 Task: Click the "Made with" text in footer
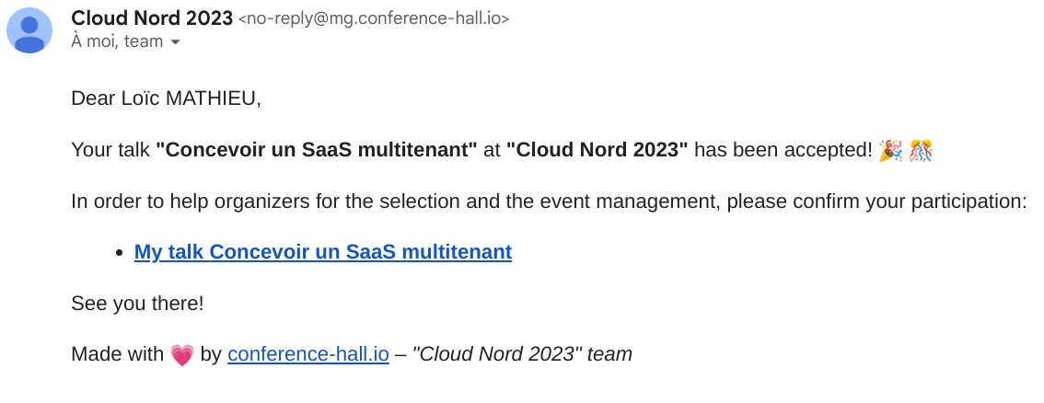click(x=117, y=354)
